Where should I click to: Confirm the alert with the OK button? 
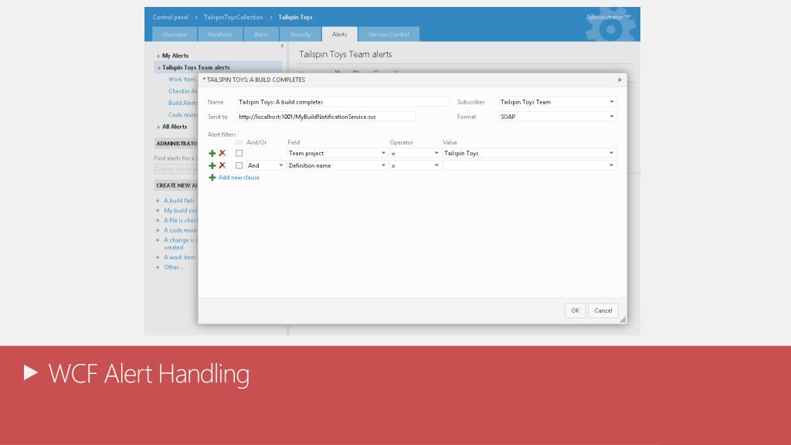[575, 311]
